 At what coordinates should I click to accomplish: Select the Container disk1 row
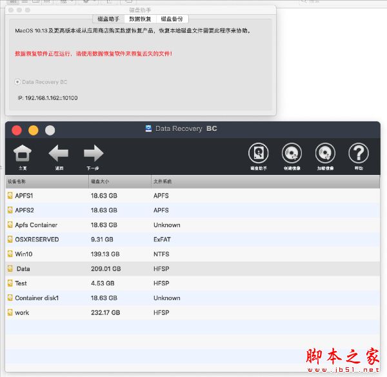coord(192,298)
